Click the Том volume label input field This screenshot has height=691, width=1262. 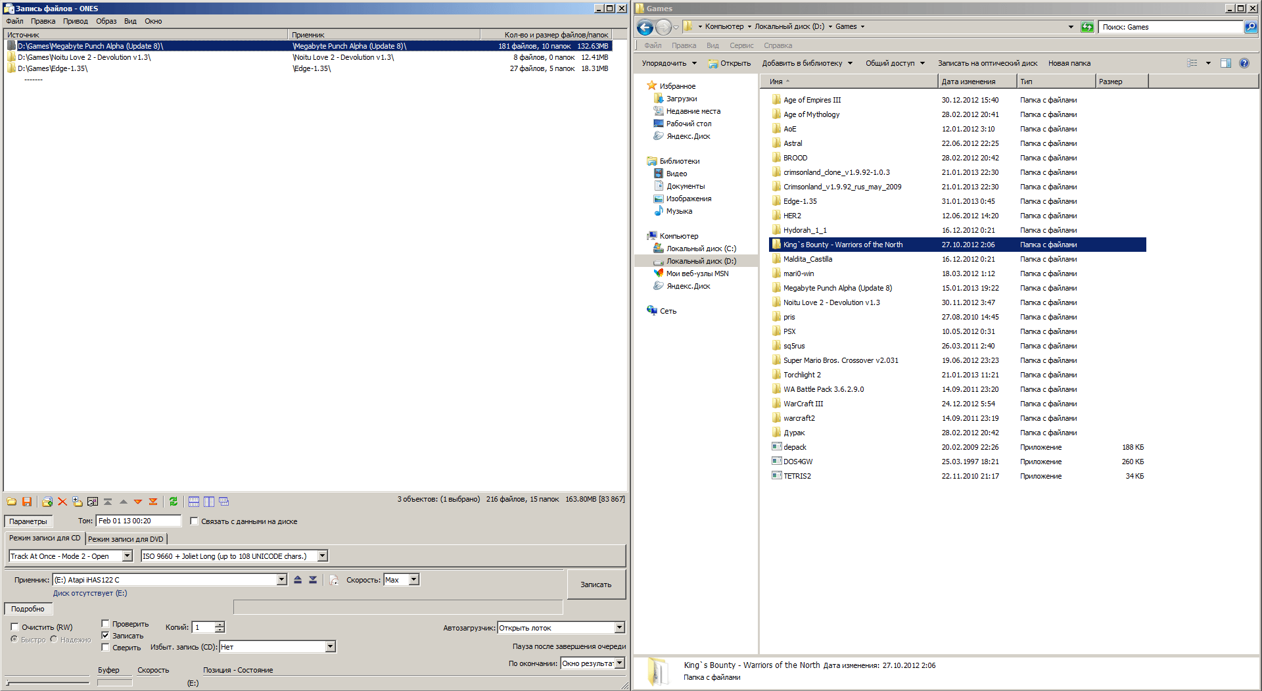click(x=138, y=521)
